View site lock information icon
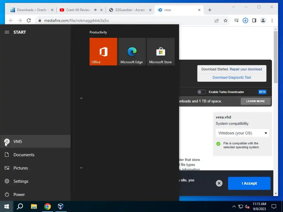Screen dimensions: 283x212 (x=40, y=20)
